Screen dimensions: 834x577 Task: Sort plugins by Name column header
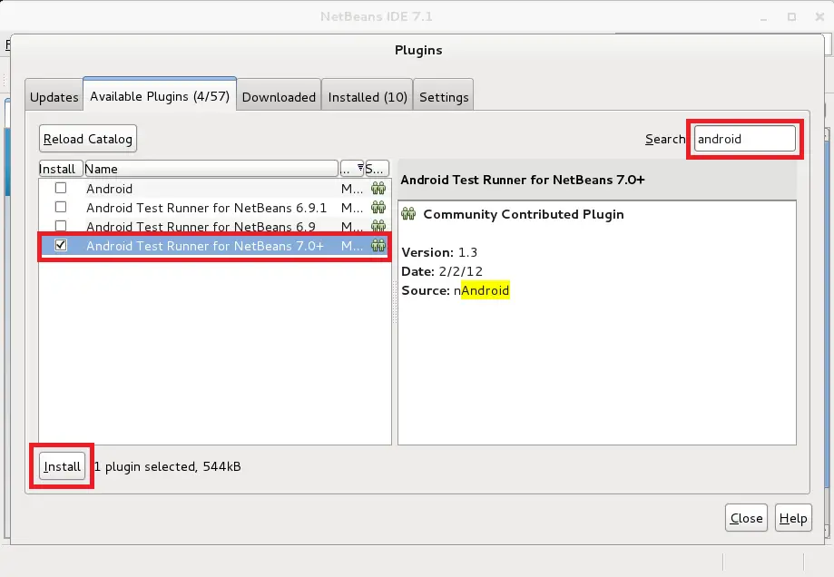tap(211, 169)
